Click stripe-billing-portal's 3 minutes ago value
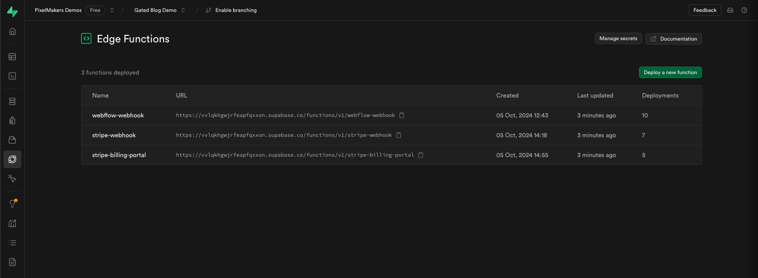 597,155
